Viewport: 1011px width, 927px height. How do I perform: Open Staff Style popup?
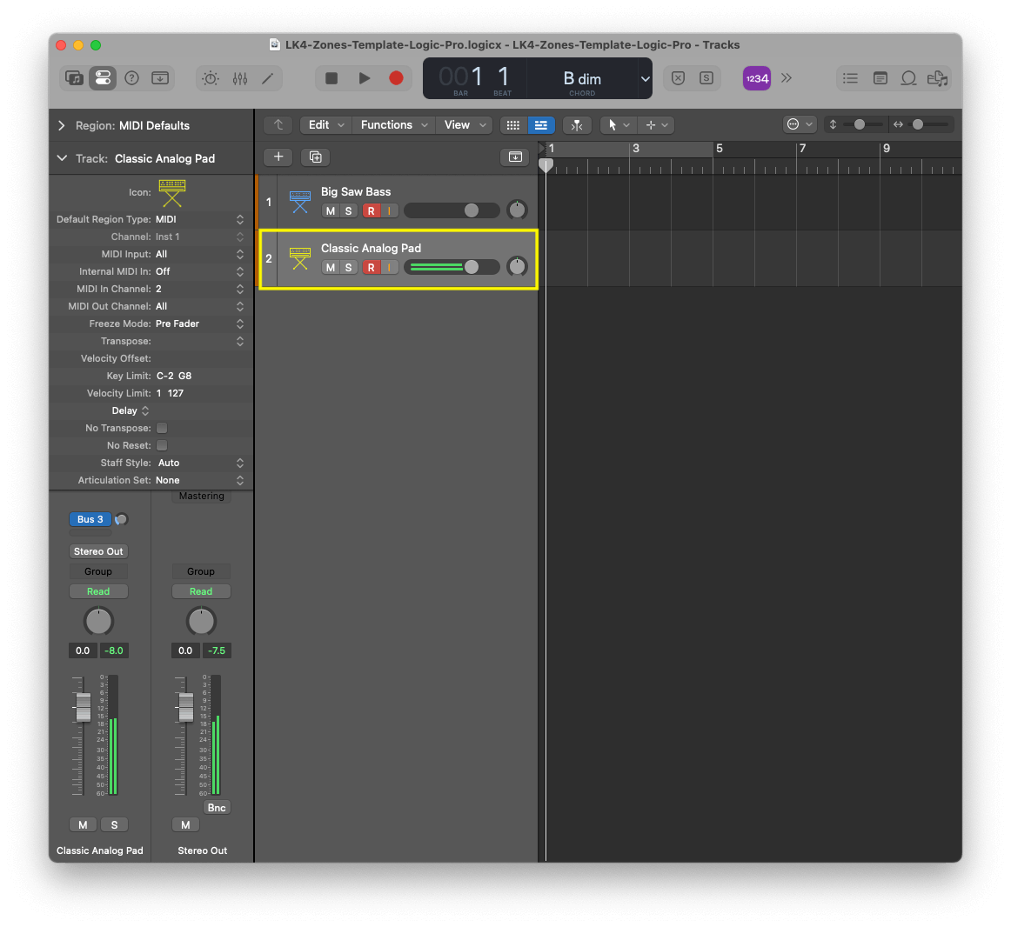tap(199, 463)
